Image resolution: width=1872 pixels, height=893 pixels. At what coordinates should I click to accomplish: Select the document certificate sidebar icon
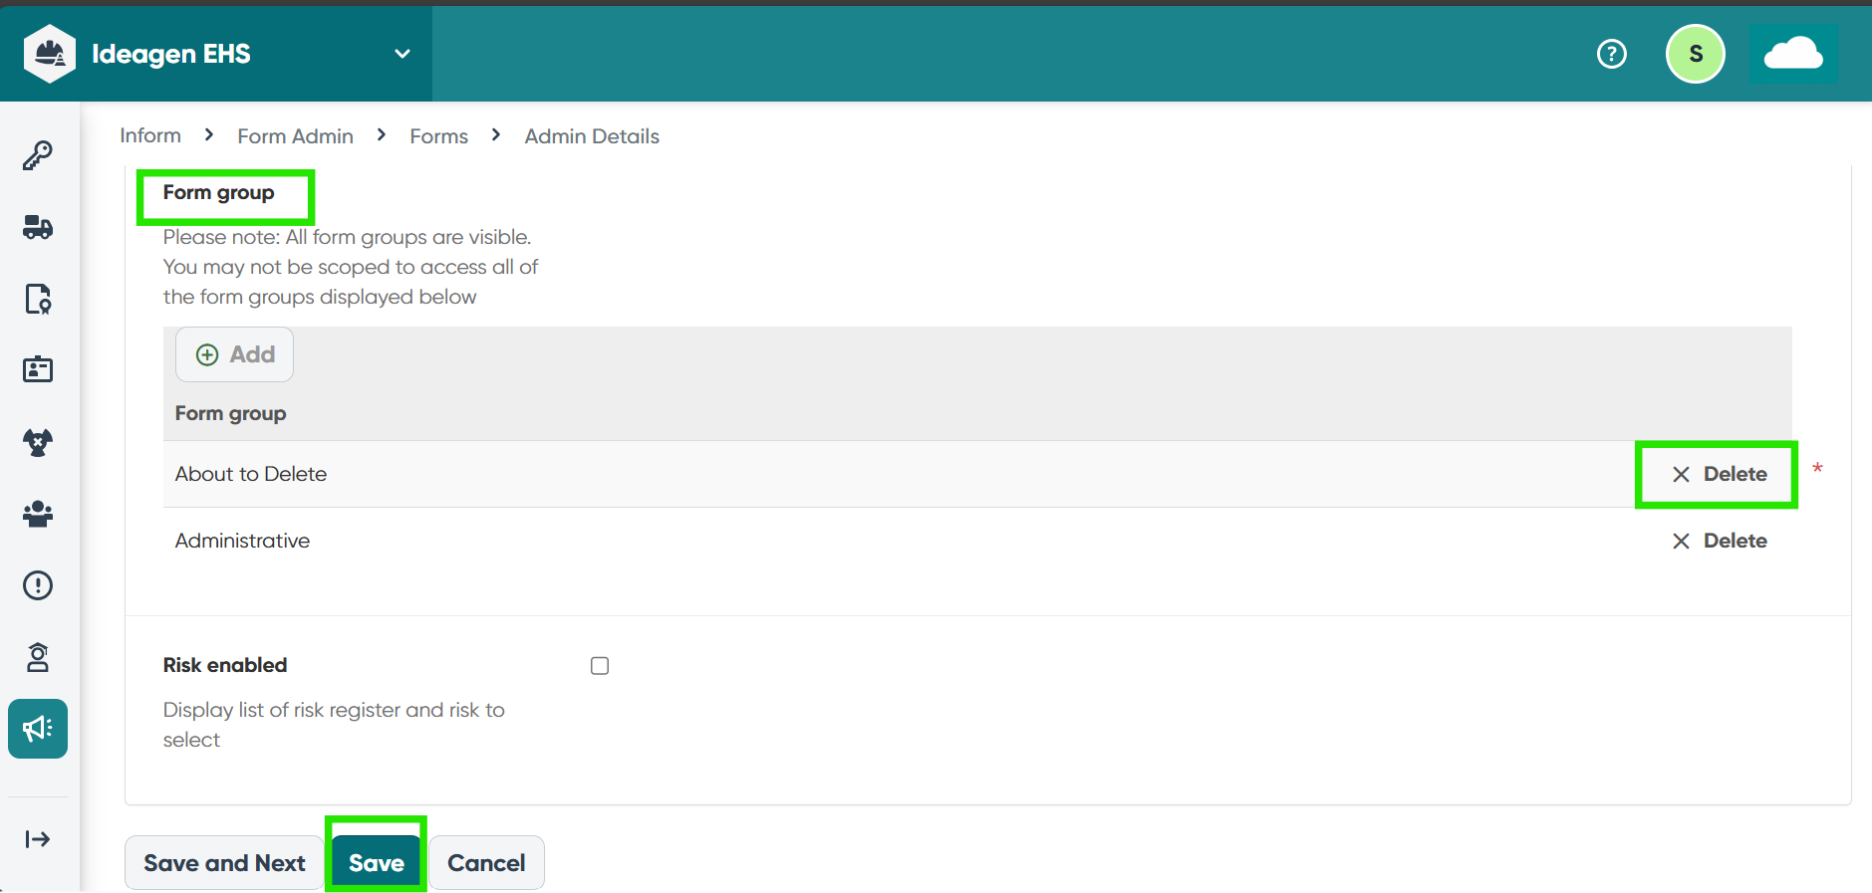click(x=38, y=299)
